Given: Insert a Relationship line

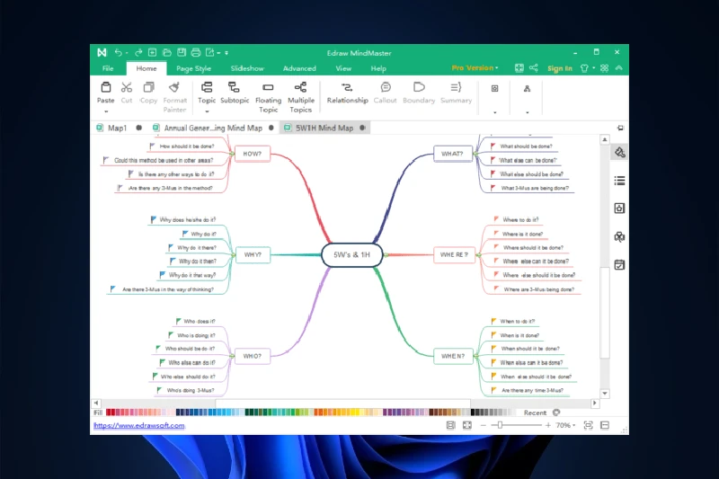Looking at the screenshot, I should click(347, 88).
